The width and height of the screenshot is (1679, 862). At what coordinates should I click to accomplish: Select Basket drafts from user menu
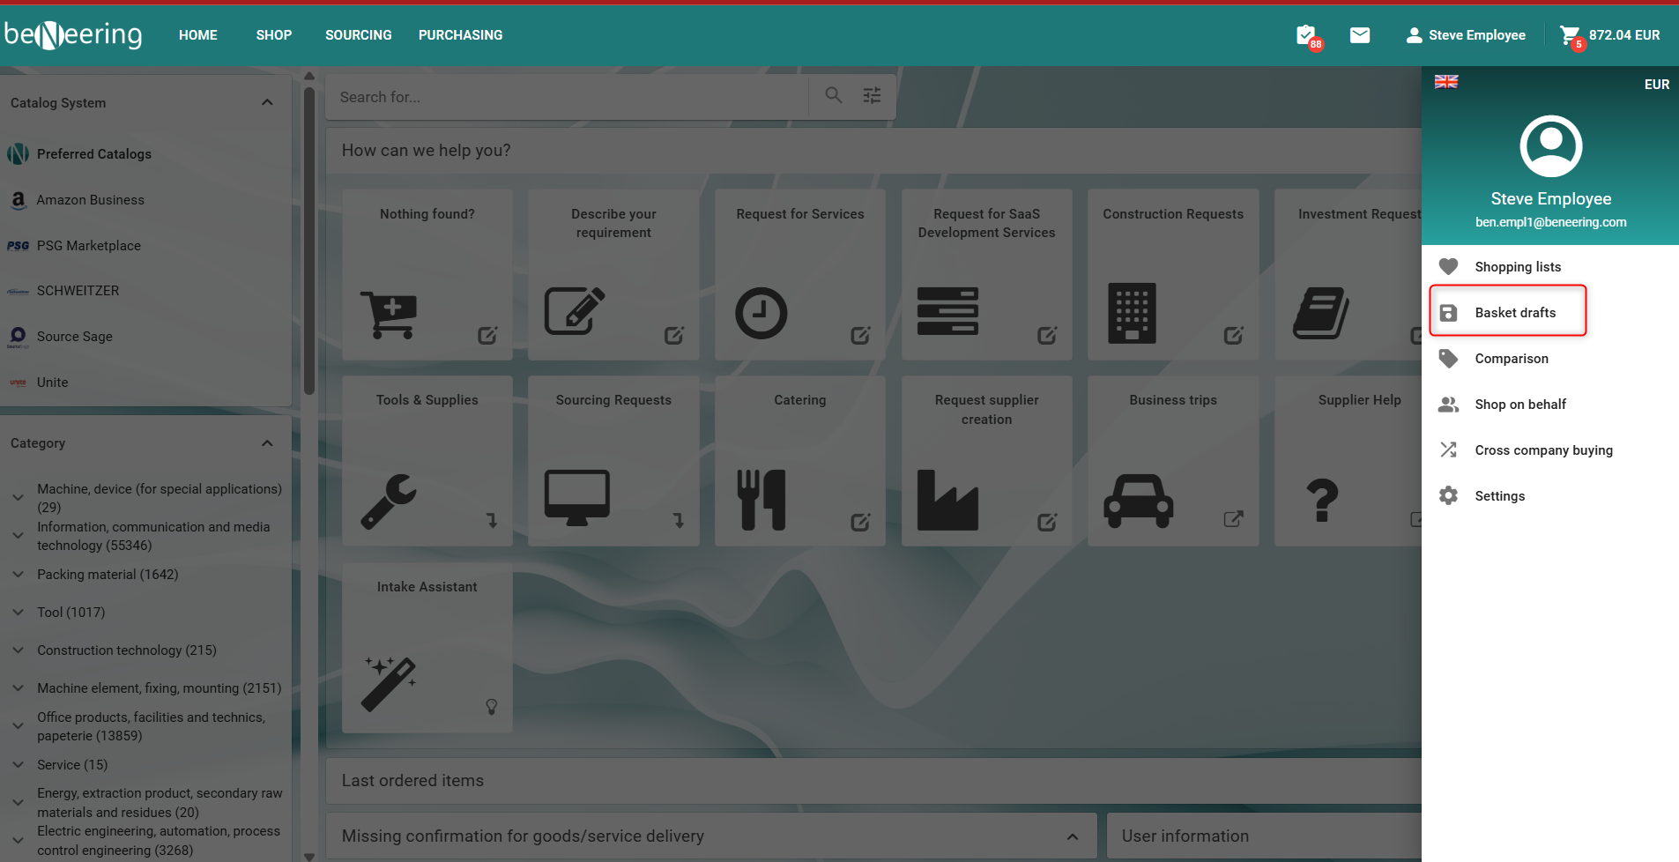point(1514,313)
